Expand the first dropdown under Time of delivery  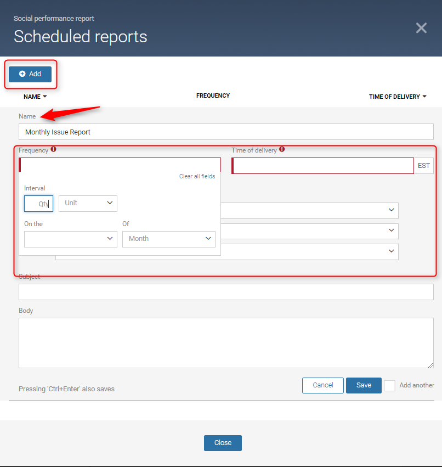pos(309,211)
